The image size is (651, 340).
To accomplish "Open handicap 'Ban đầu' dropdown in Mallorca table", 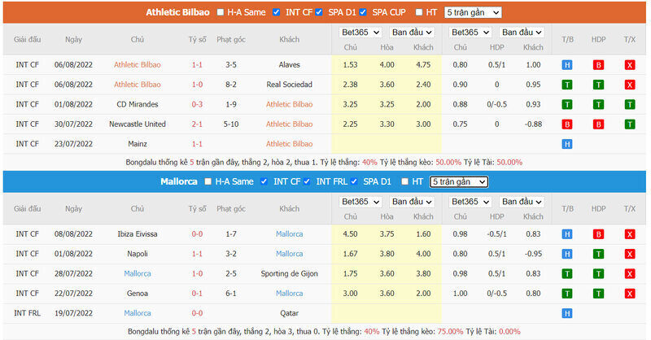I will click(522, 202).
